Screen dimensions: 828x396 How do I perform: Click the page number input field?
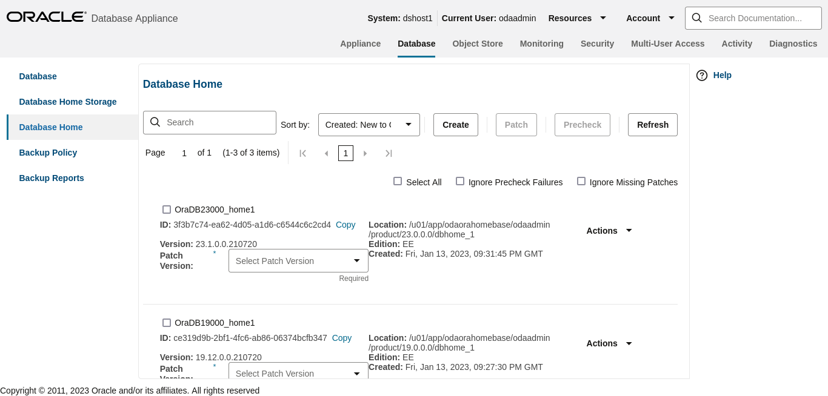[x=184, y=153]
